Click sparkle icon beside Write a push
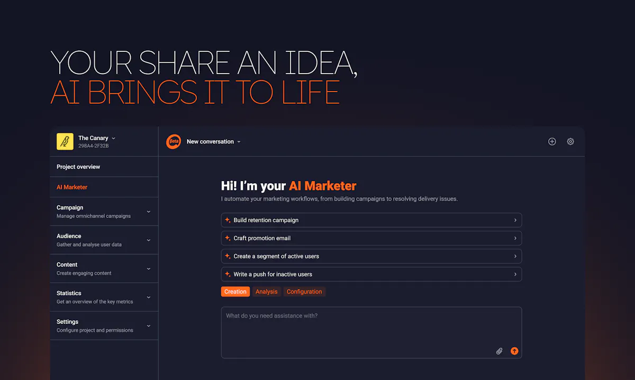Image resolution: width=635 pixels, height=380 pixels. point(228,274)
